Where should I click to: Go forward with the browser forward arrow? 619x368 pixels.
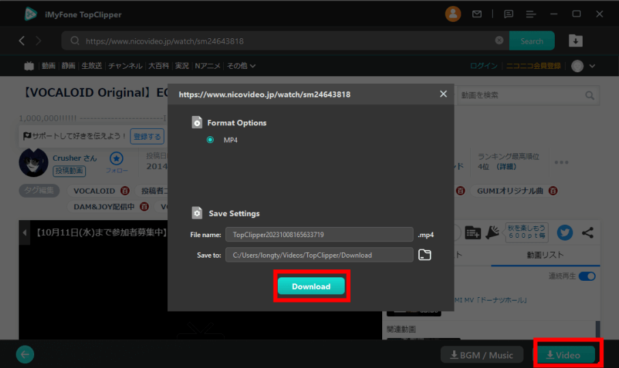coord(38,41)
